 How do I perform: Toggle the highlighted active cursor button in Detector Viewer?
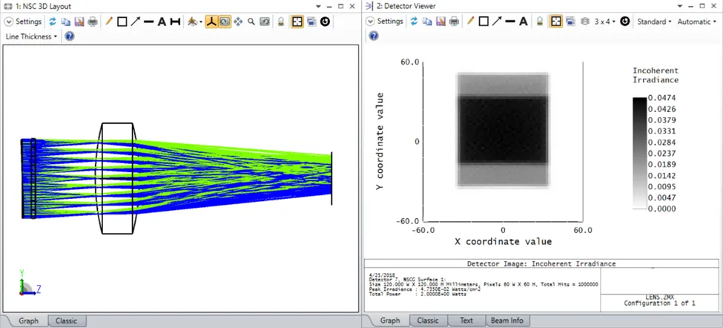point(555,22)
